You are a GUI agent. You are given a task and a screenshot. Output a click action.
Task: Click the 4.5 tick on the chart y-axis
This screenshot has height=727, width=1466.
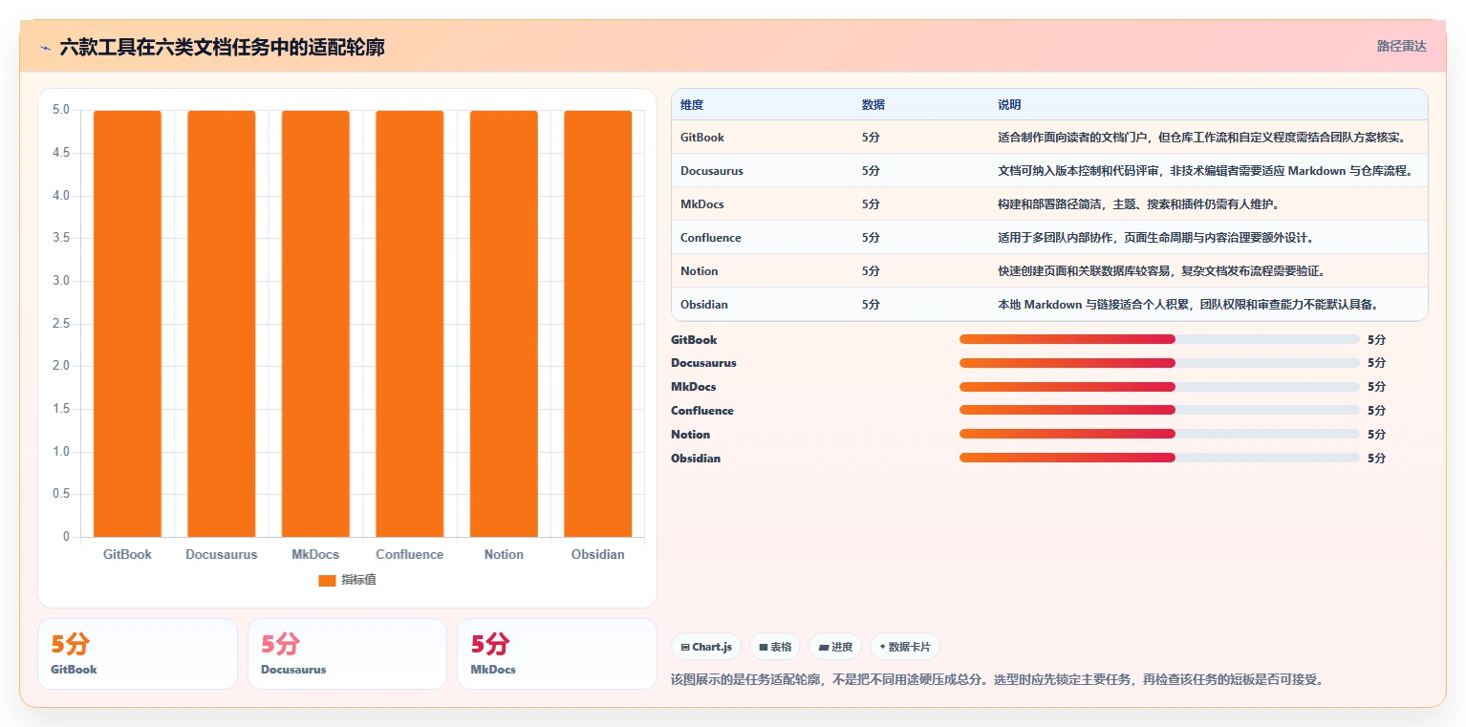(60, 153)
